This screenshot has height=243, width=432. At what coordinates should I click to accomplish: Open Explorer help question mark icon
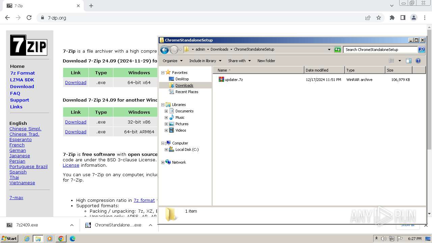(418, 61)
